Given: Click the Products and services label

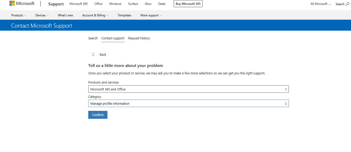Looking at the screenshot, I should click(104, 83).
